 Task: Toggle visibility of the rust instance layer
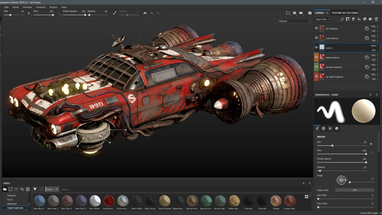(x=316, y=38)
